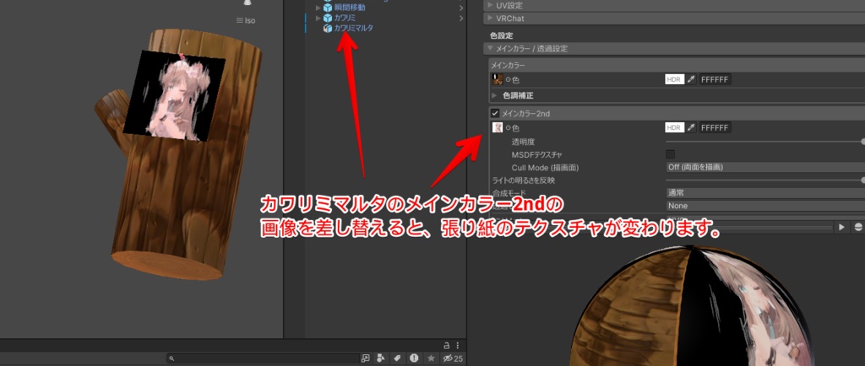The height and width of the screenshot is (366, 865).
Task: Click the メインカラー2nd HDR color swatch
Action: [x=675, y=127]
